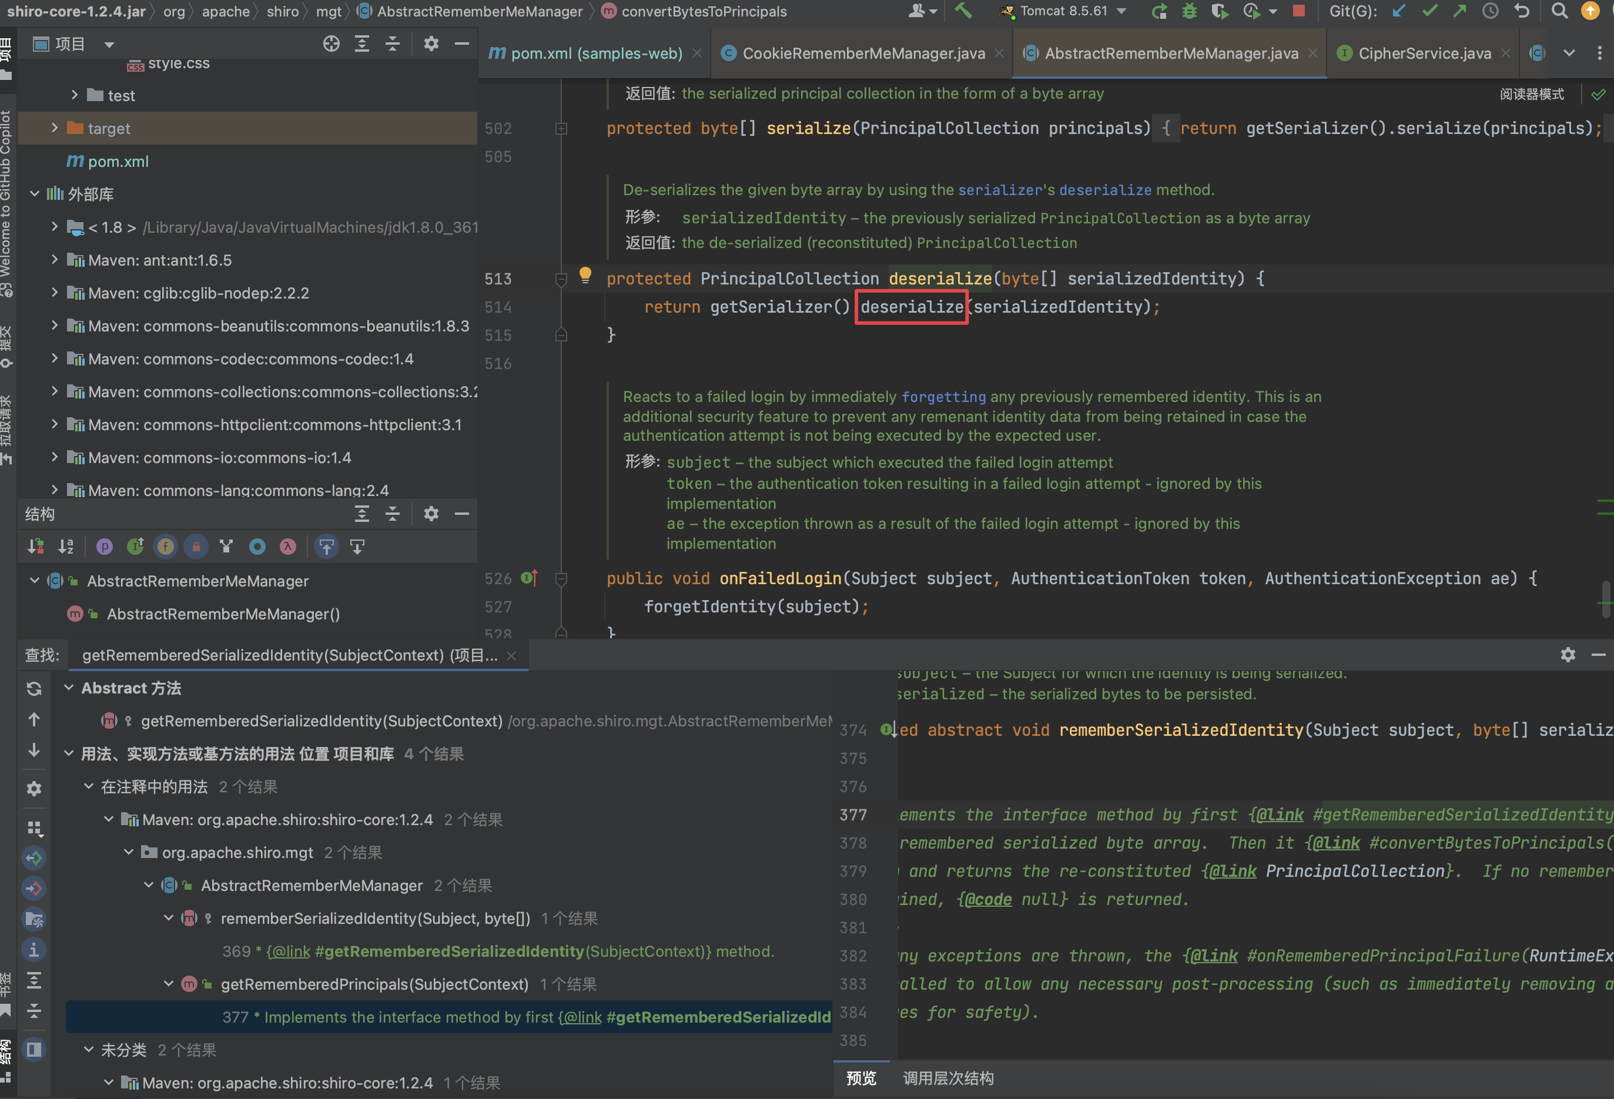This screenshot has height=1099, width=1614.
Task: Select the 预览 tab in find panel
Action: (x=861, y=1078)
